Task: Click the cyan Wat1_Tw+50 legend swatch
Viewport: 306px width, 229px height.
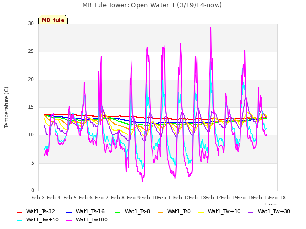Action: 19,220
